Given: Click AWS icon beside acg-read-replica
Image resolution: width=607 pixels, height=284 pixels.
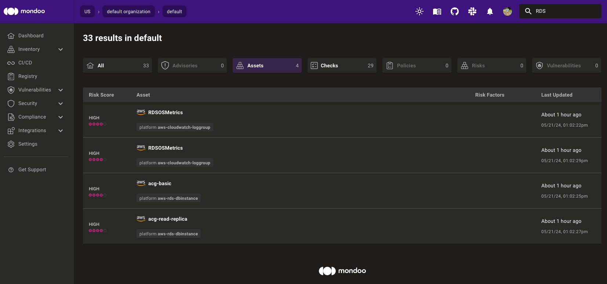Looking at the screenshot, I should pos(141,218).
